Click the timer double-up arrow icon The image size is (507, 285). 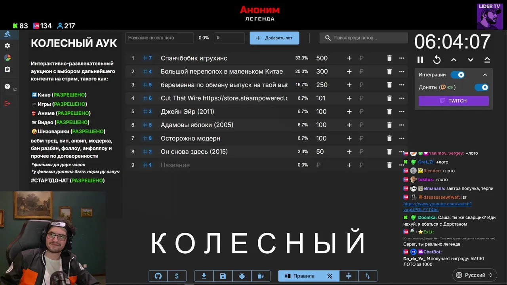tap(487, 60)
